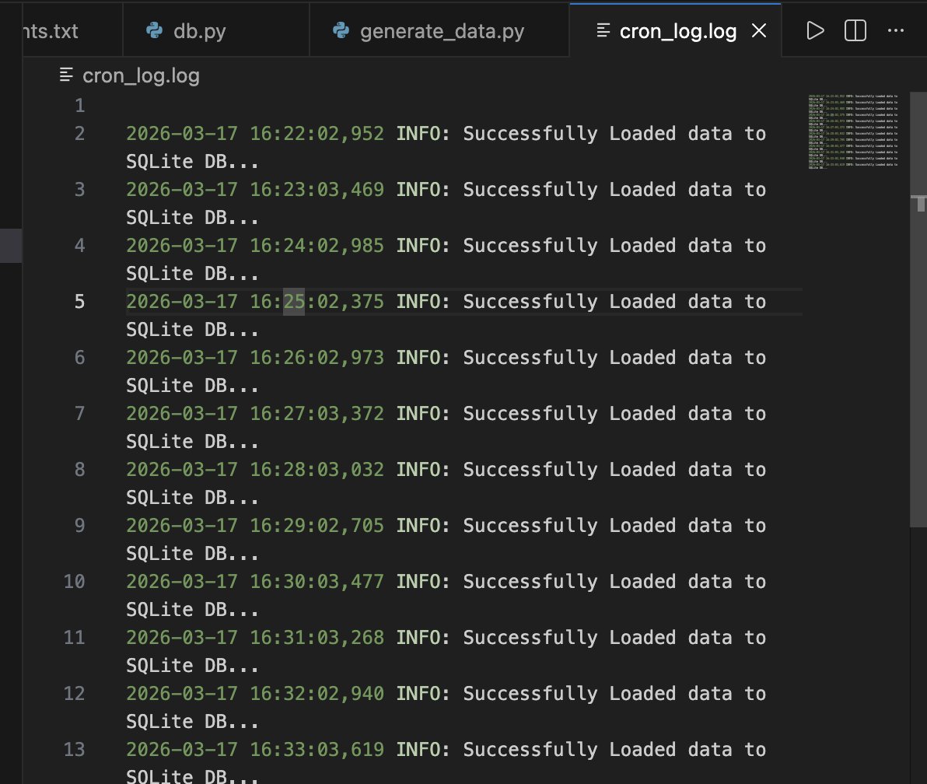Viewport: 927px width, 784px height.
Task: Click the highlighted 25 in line 5
Action: [294, 302]
